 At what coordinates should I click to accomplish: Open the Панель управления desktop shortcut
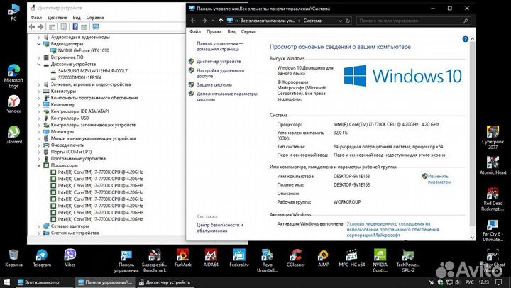[126, 261]
